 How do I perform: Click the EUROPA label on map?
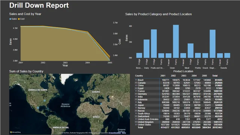pyautogui.click(x=96, y=92)
